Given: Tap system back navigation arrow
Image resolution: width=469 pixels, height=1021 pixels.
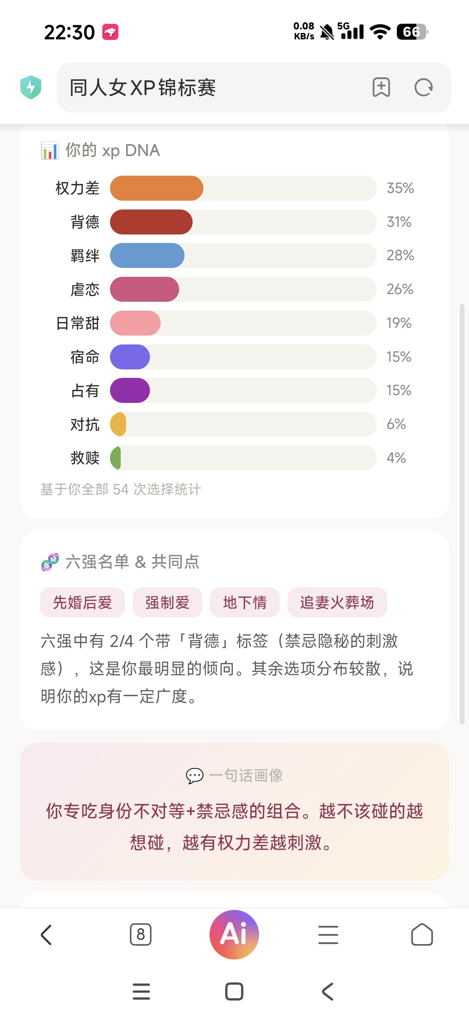Looking at the screenshot, I should (328, 991).
